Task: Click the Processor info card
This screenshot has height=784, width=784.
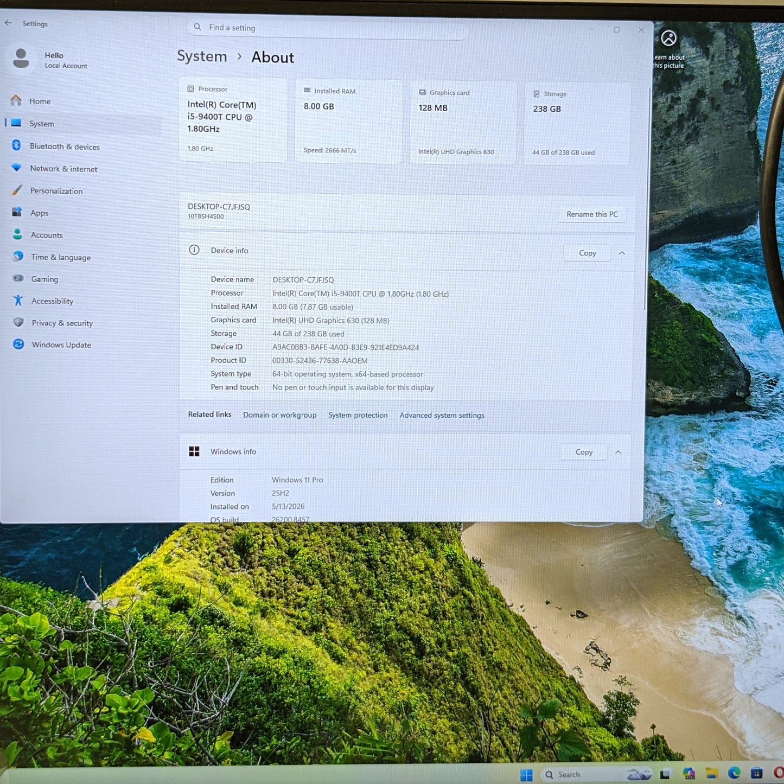Action: click(x=233, y=119)
